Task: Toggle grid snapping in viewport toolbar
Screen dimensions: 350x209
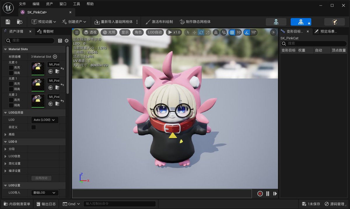Action: (x=232, y=32)
